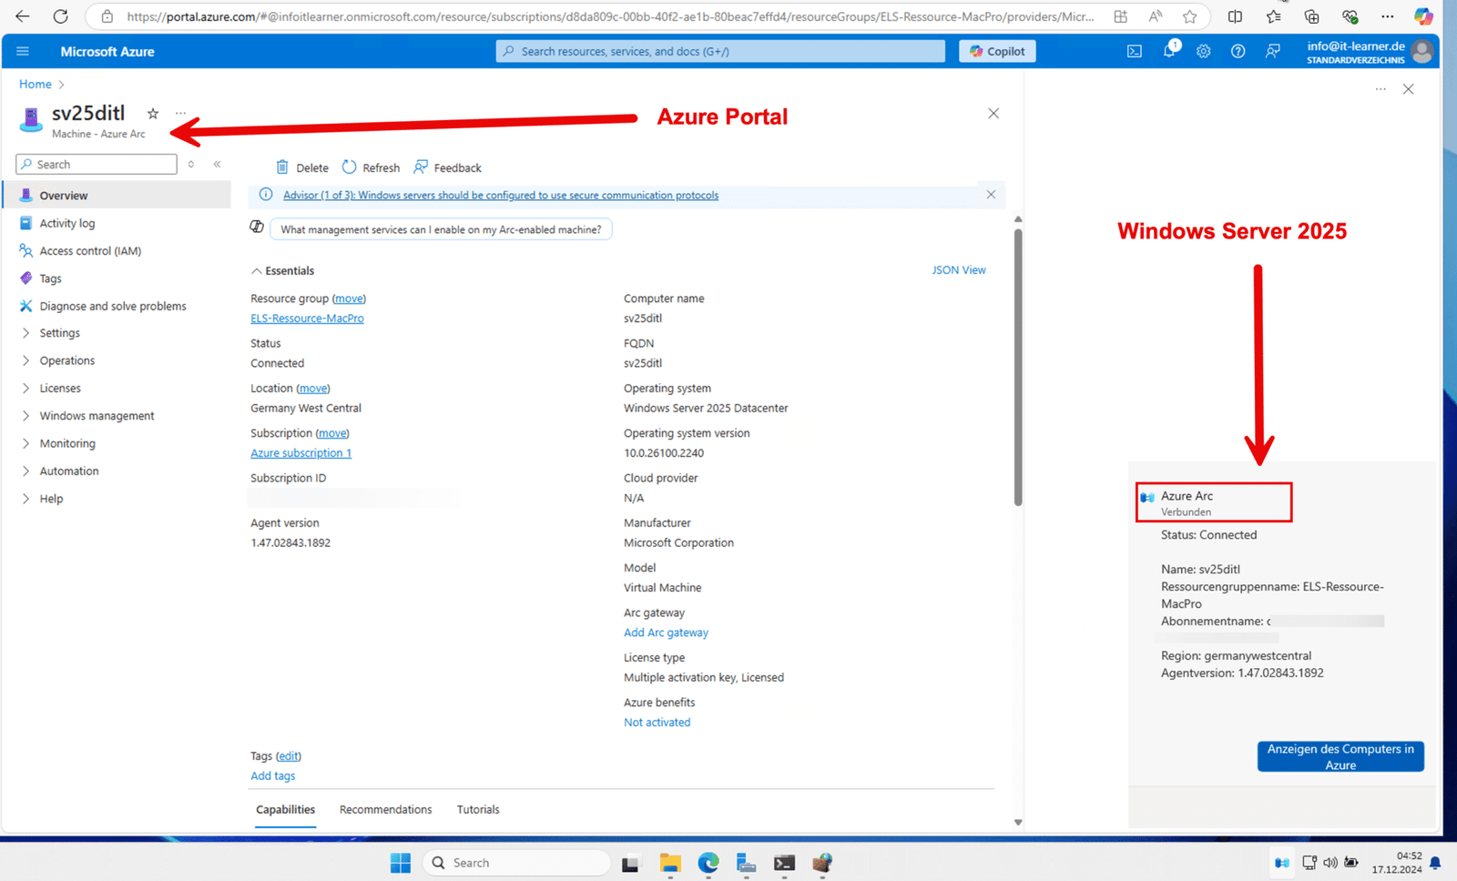The height and width of the screenshot is (881, 1457).
Task: Open the Azure settings gear
Action: click(1203, 51)
